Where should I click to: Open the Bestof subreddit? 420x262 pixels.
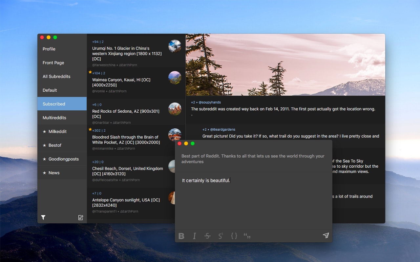coord(62,145)
